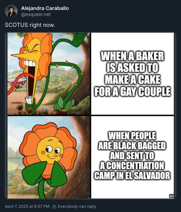Open the smiling flower meme panel
Image resolution: width=181 pixels, height=212 pixels.
[x=49, y=157]
